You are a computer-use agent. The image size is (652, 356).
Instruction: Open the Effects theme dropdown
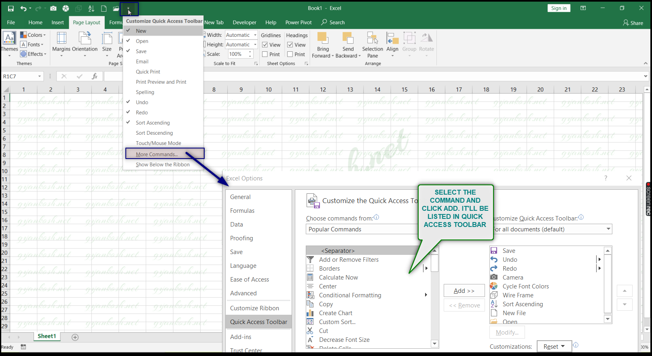tap(33, 54)
